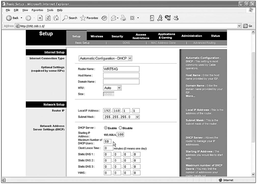Click the Internet zone globe icon
Image resolution: width=257 pixels, height=184 pixels.
[220, 180]
